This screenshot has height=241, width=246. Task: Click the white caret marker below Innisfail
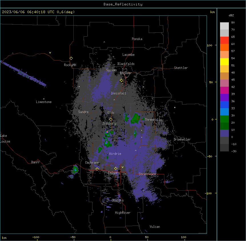tap(114, 100)
